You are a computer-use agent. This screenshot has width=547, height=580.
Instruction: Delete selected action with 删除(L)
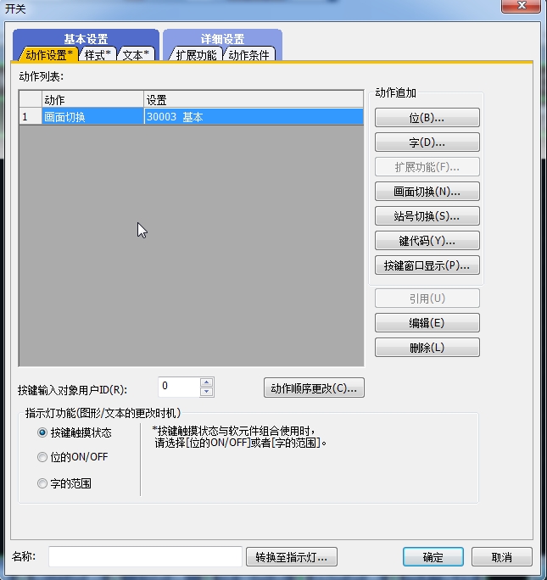click(427, 348)
